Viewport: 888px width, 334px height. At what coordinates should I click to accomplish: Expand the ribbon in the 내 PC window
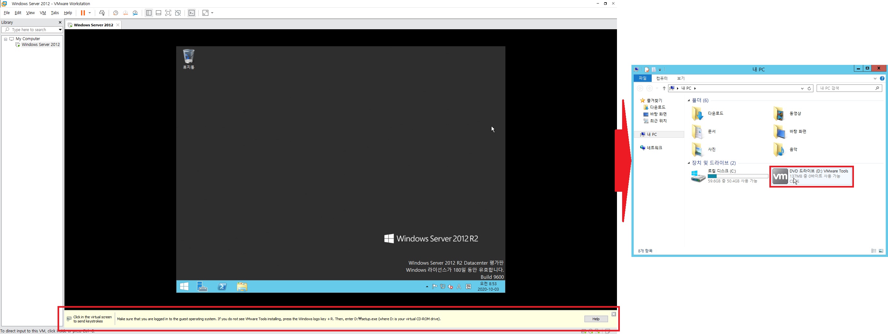pos(875,78)
